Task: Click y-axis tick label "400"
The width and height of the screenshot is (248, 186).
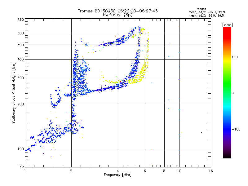Action: coord(20,60)
